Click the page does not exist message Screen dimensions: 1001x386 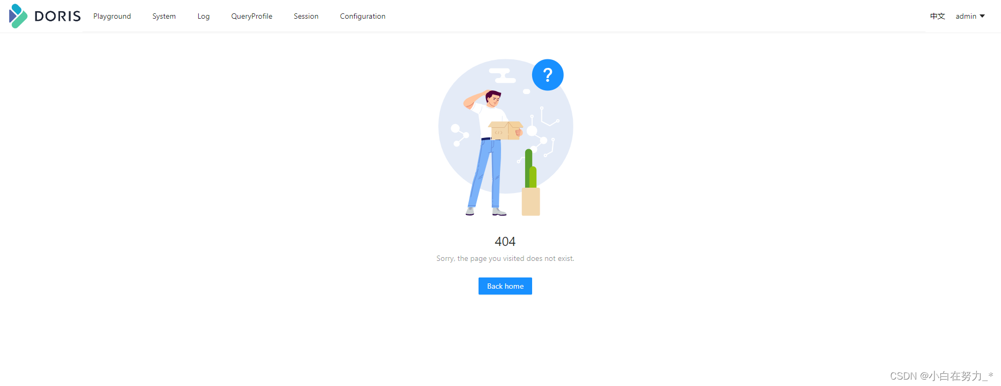click(x=505, y=258)
